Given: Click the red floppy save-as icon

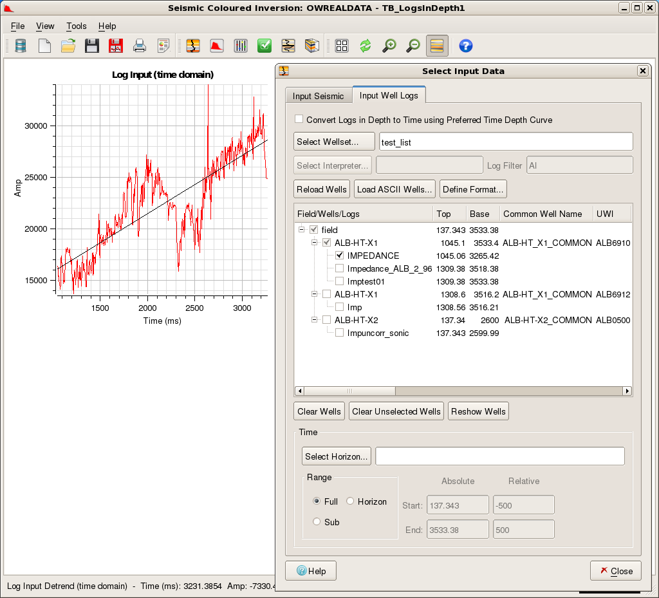Looking at the screenshot, I should (x=116, y=46).
